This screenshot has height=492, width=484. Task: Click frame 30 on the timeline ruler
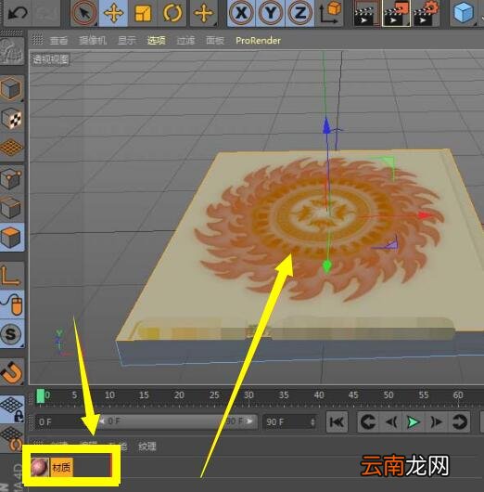point(248,395)
